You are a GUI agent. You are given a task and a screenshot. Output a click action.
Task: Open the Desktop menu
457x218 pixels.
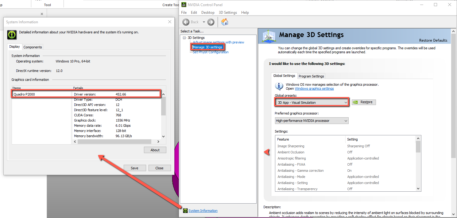(x=208, y=13)
